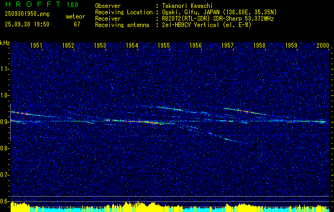Click the HROFFT title text
334x212 pixels.
33,4
